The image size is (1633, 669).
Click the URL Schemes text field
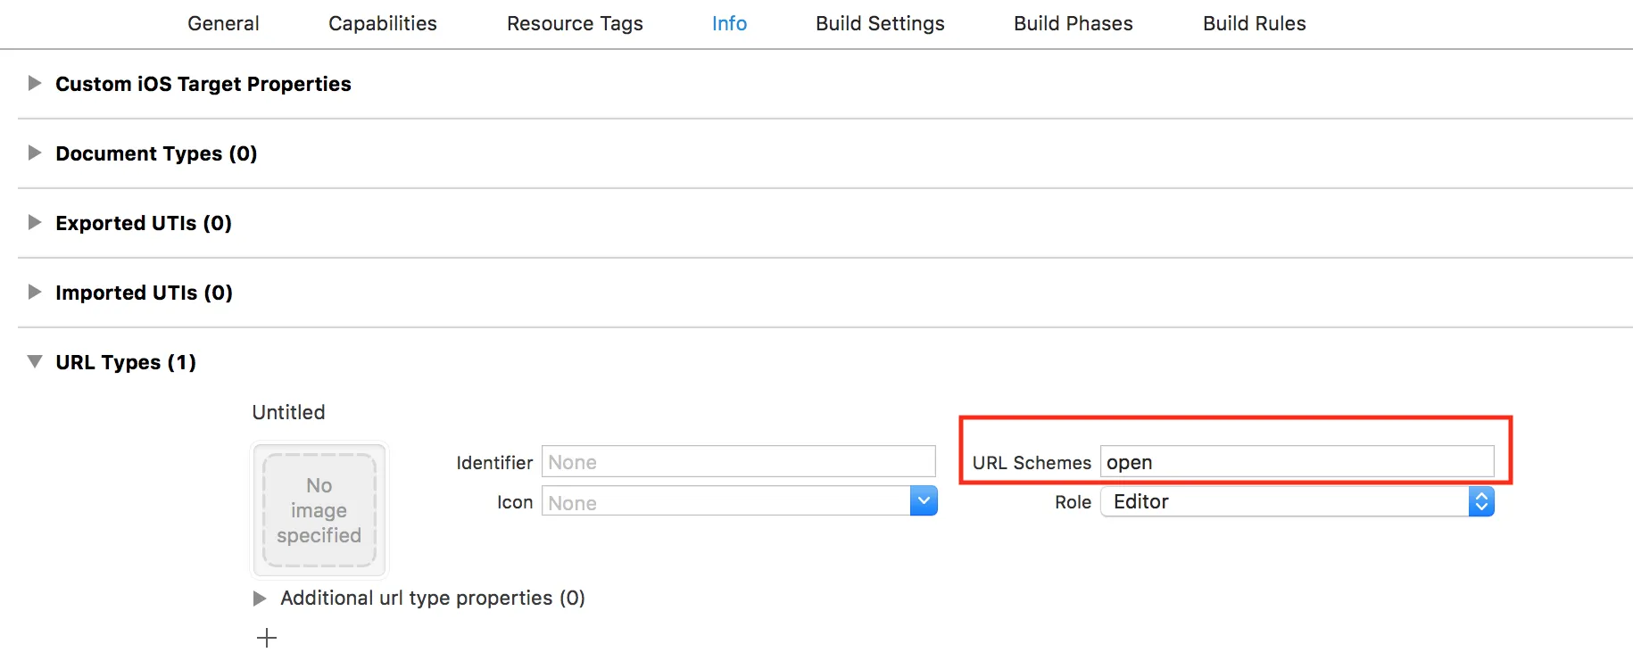coord(1297,462)
